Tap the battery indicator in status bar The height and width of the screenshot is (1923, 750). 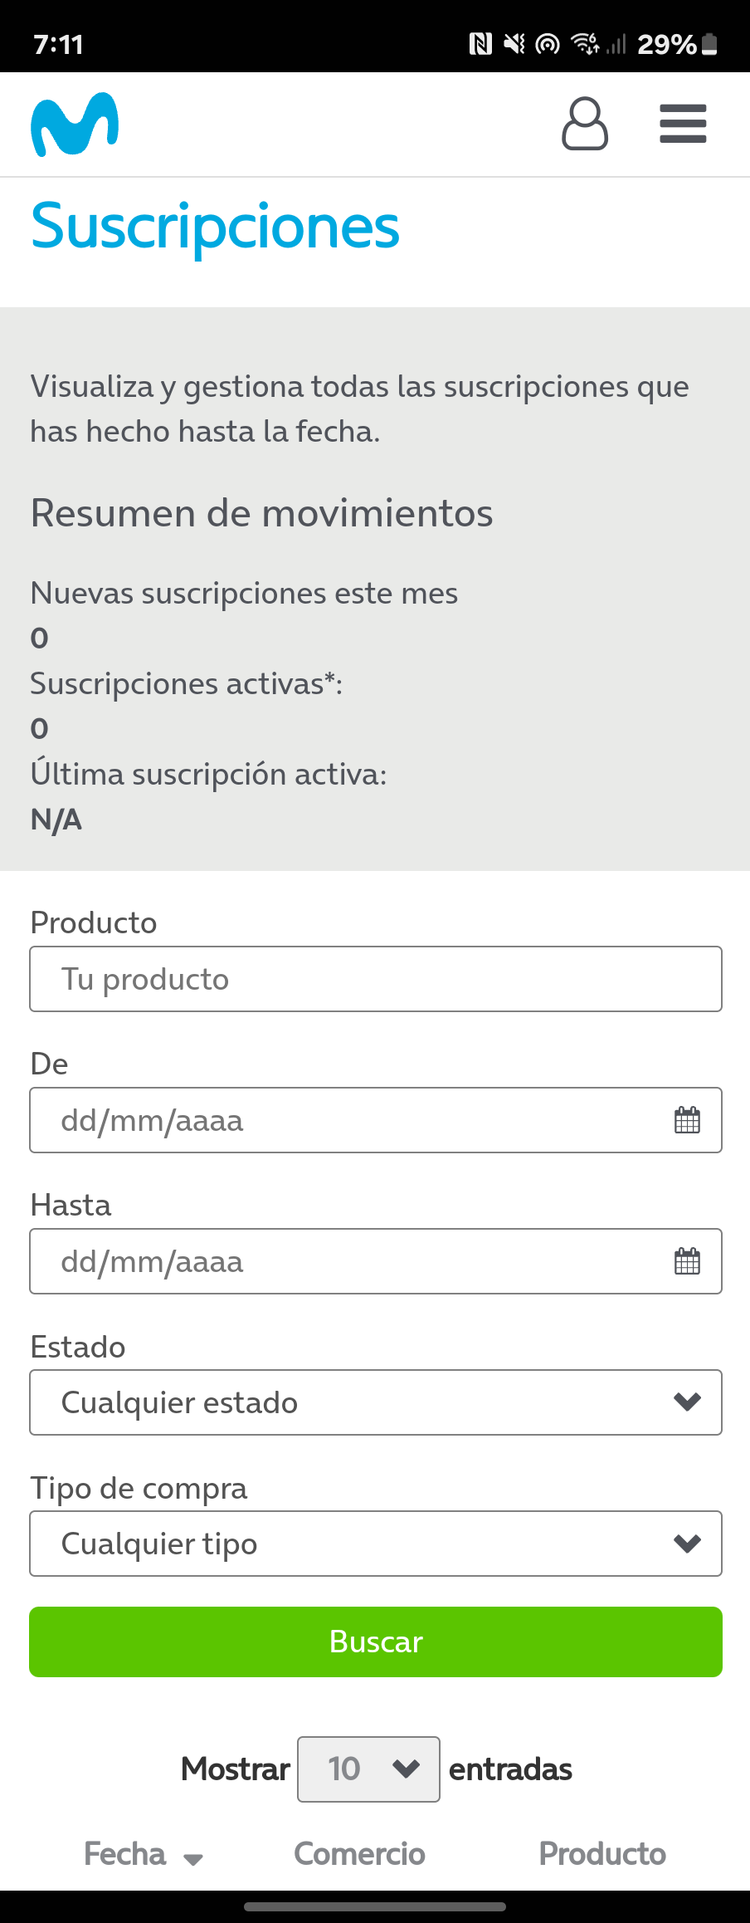709,44
